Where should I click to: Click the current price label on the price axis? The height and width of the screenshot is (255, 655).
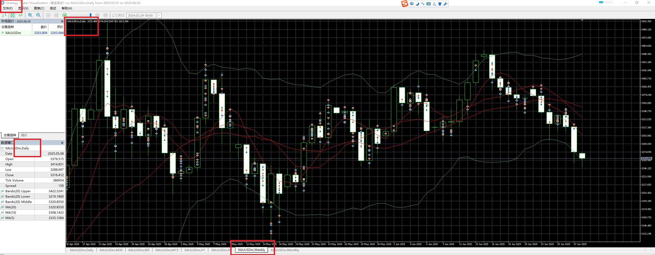pyautogui.click(x=646, y=159)
